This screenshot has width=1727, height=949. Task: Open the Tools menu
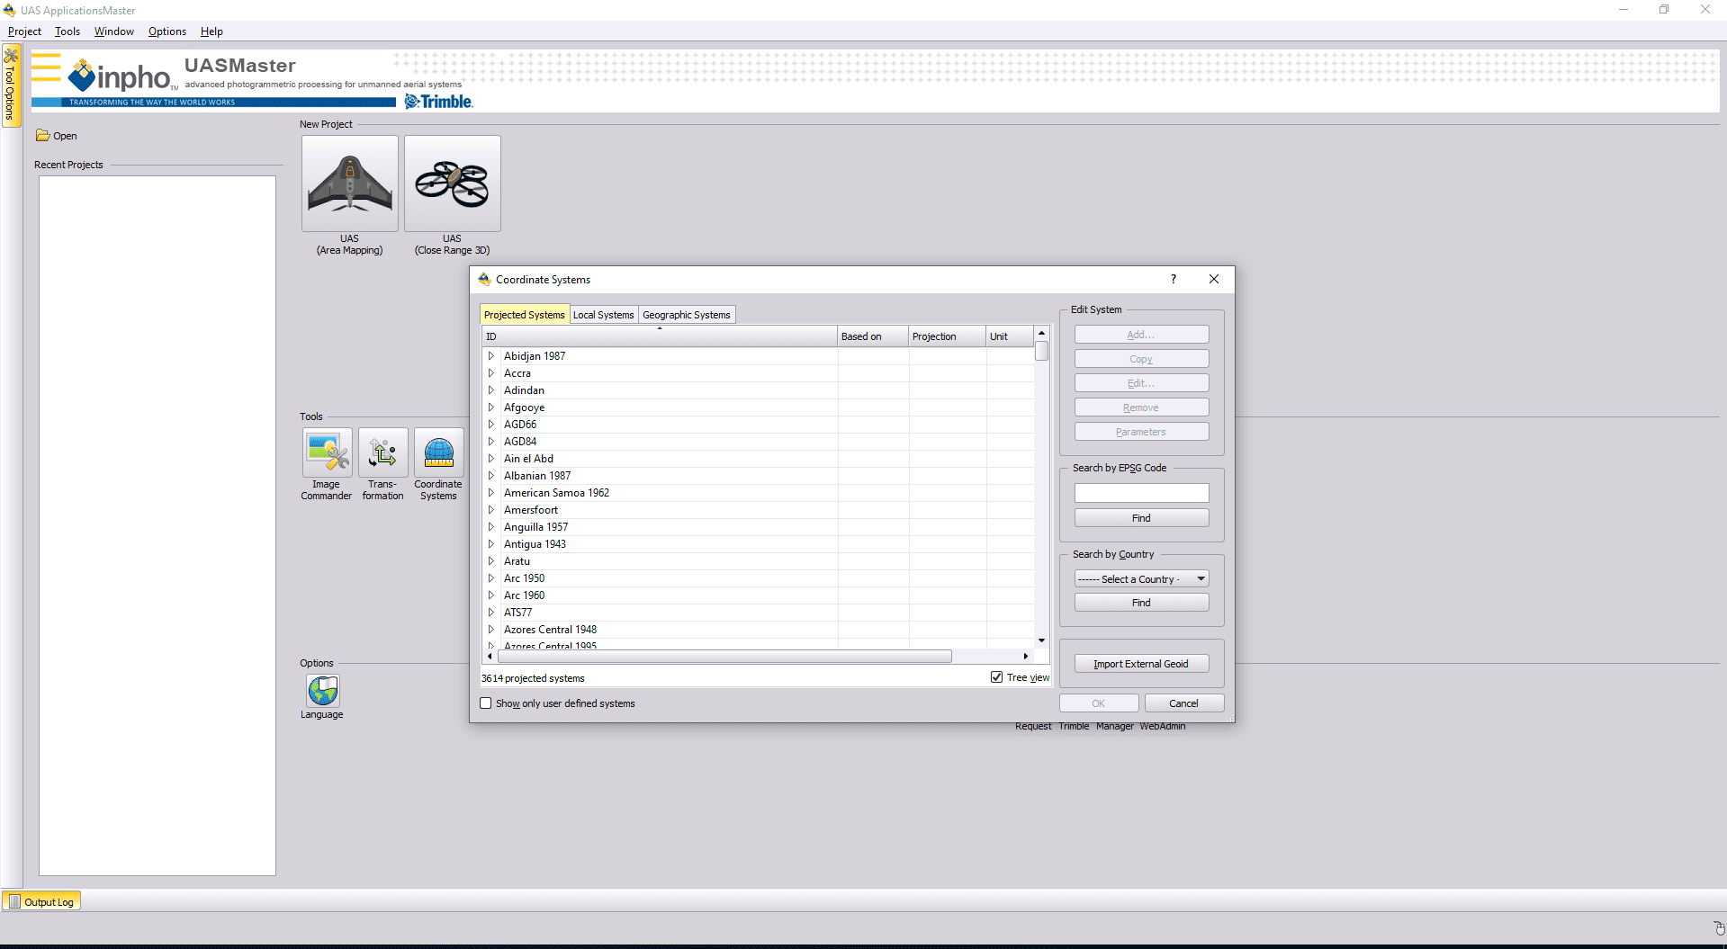[x=67, y=31]
